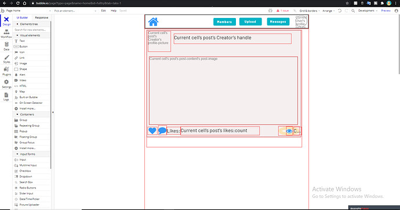Open the Pick an element dropdown

coord(75,10)
